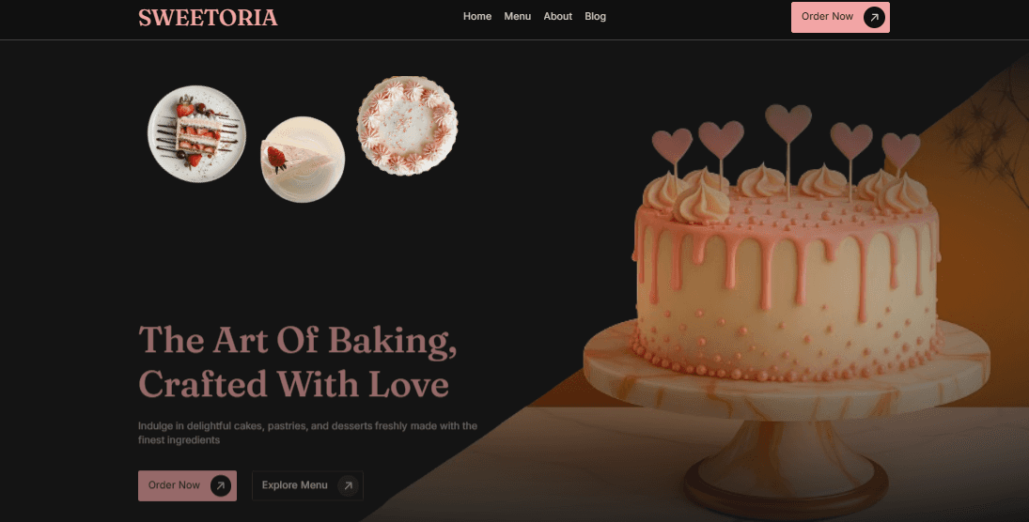Open the Home navigation link
1029x522 pixels.
(477, 16)
